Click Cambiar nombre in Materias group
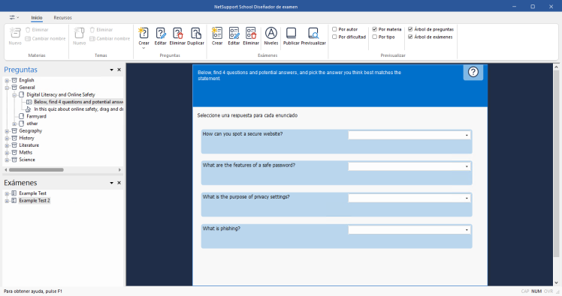 (x=45, y=39)
